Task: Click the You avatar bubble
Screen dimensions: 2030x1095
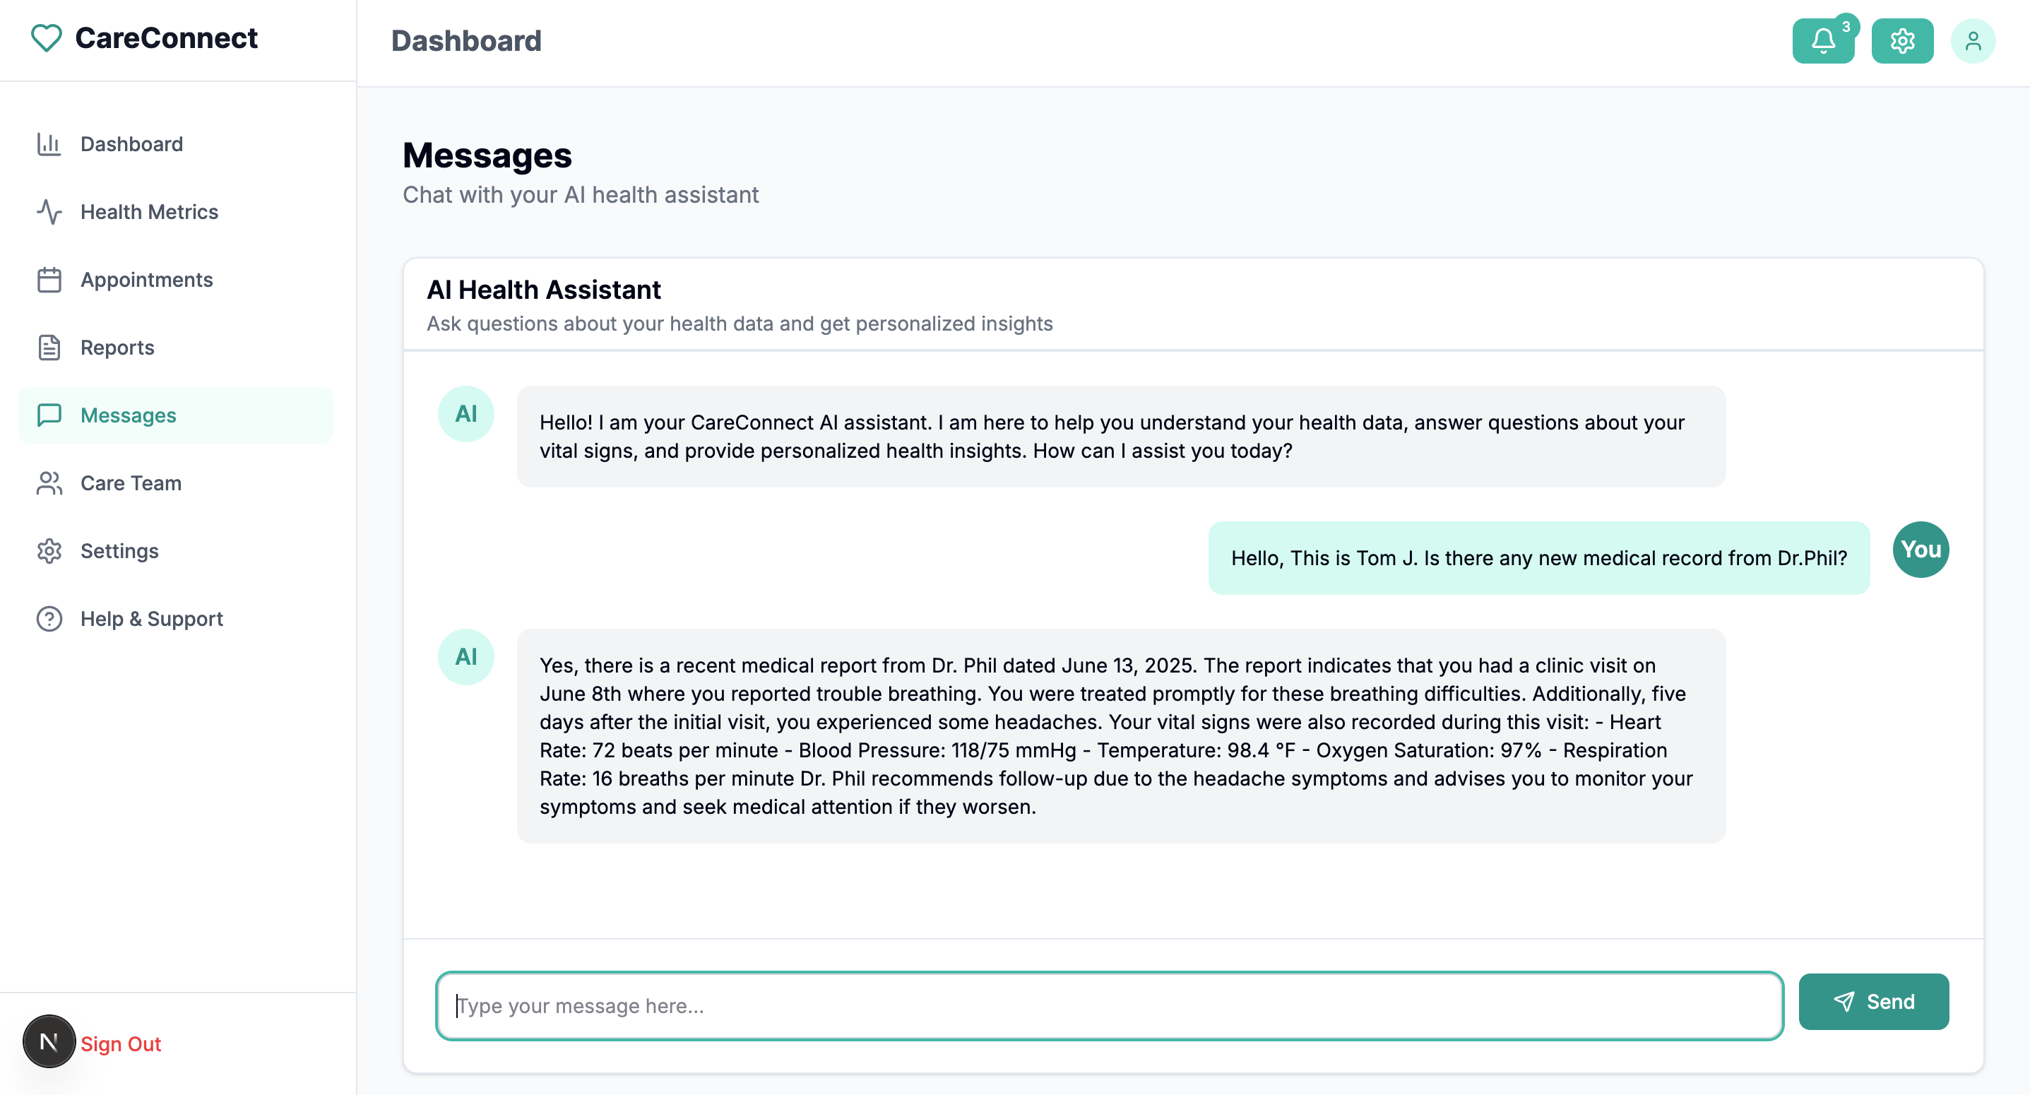Action: (x=1921, y=550)
